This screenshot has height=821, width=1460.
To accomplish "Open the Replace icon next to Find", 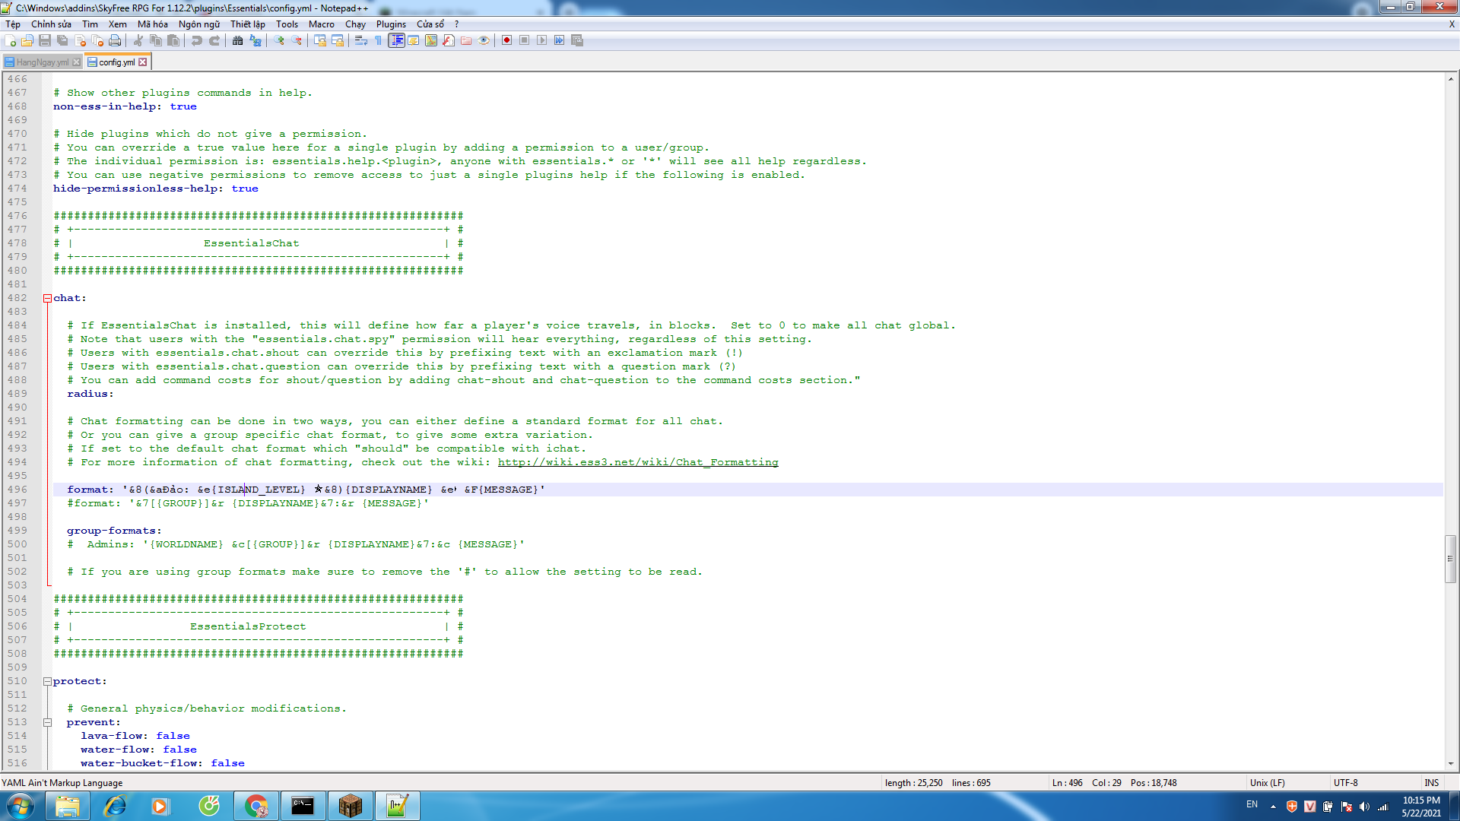I will pos(255,40).
